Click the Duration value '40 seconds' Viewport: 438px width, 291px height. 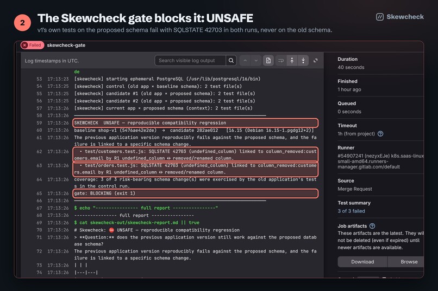(x=351, y=67)
